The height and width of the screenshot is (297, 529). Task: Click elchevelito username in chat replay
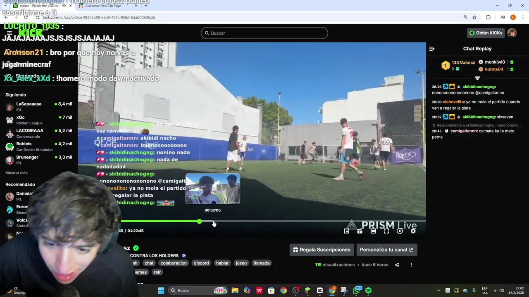coord(454,102)
